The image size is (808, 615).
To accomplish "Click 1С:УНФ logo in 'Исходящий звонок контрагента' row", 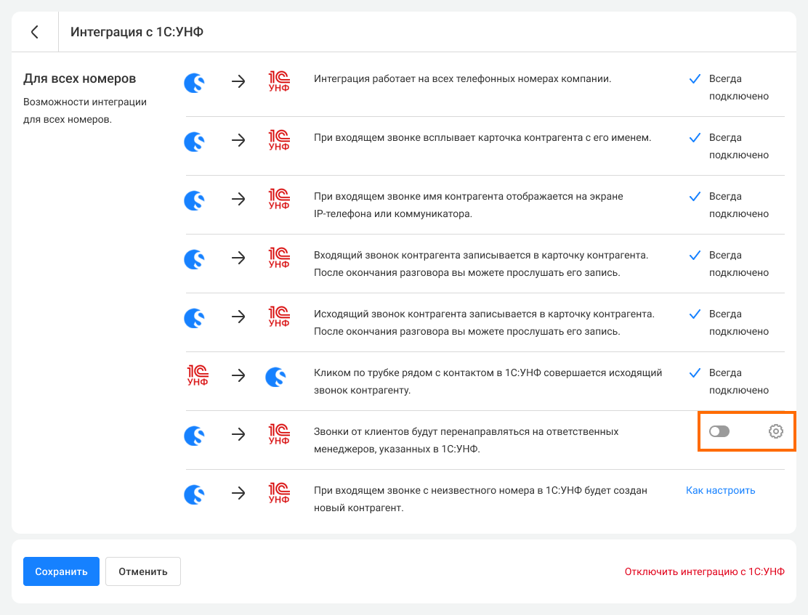I will (279, 317).
